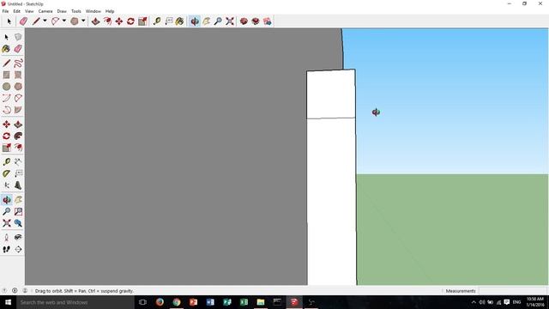Open the Draw menu
The height and width of the screenshot is (309, 549).
62,11
